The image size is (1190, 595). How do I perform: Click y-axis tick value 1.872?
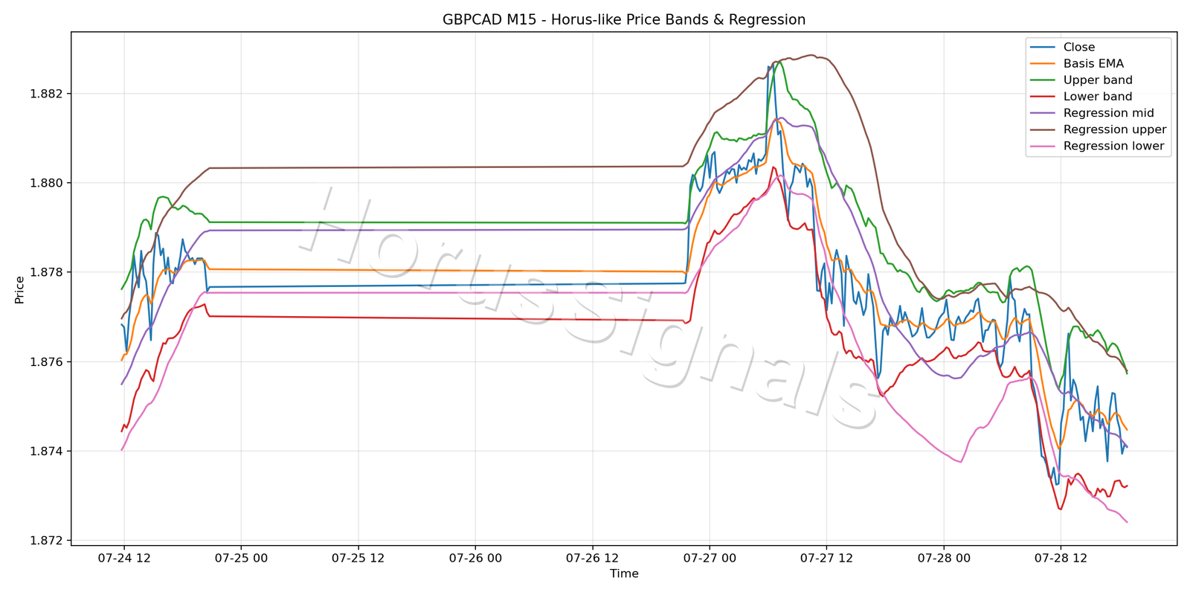[x=47, y=541]
